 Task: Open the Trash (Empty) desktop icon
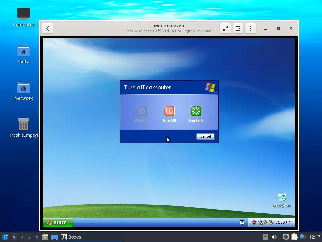(x=24, y=128)
